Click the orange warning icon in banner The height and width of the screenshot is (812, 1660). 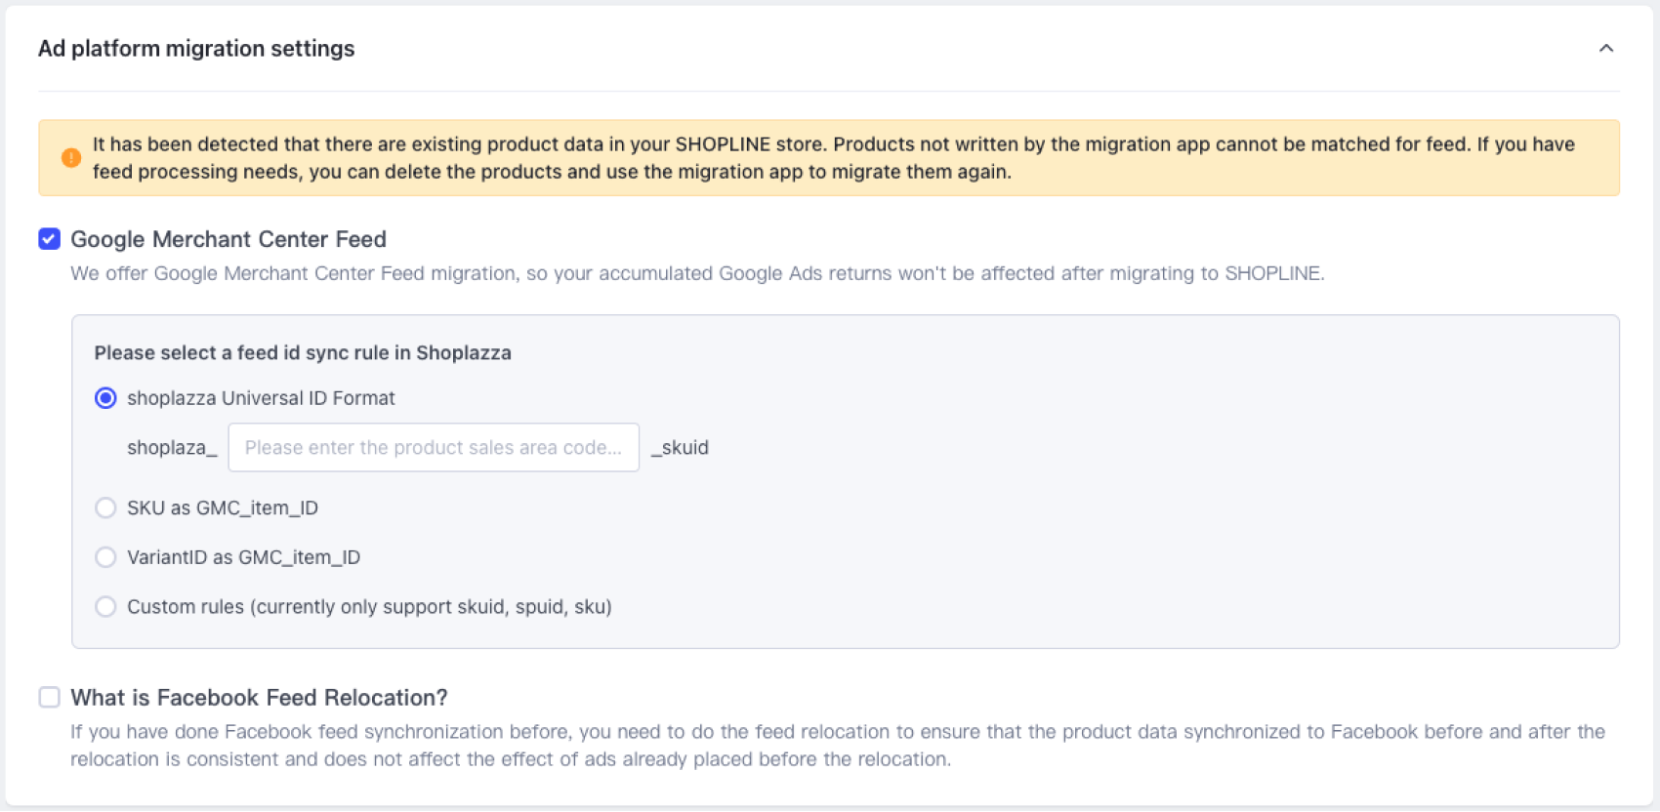point(71,158)
